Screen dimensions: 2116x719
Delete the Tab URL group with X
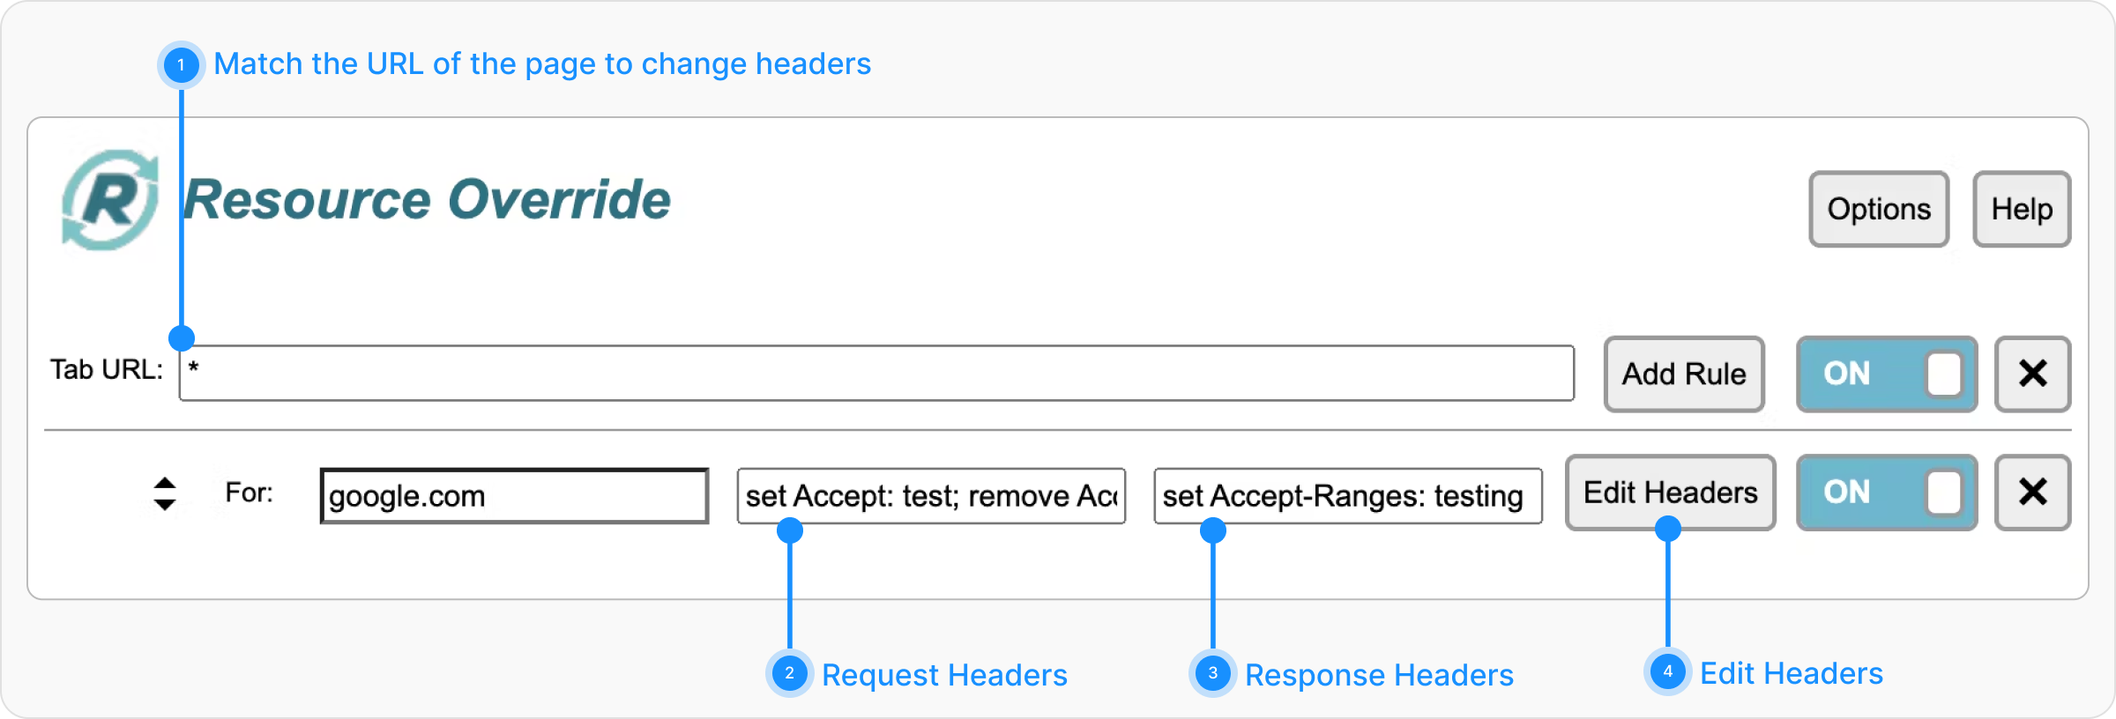tap(2032, 374)
